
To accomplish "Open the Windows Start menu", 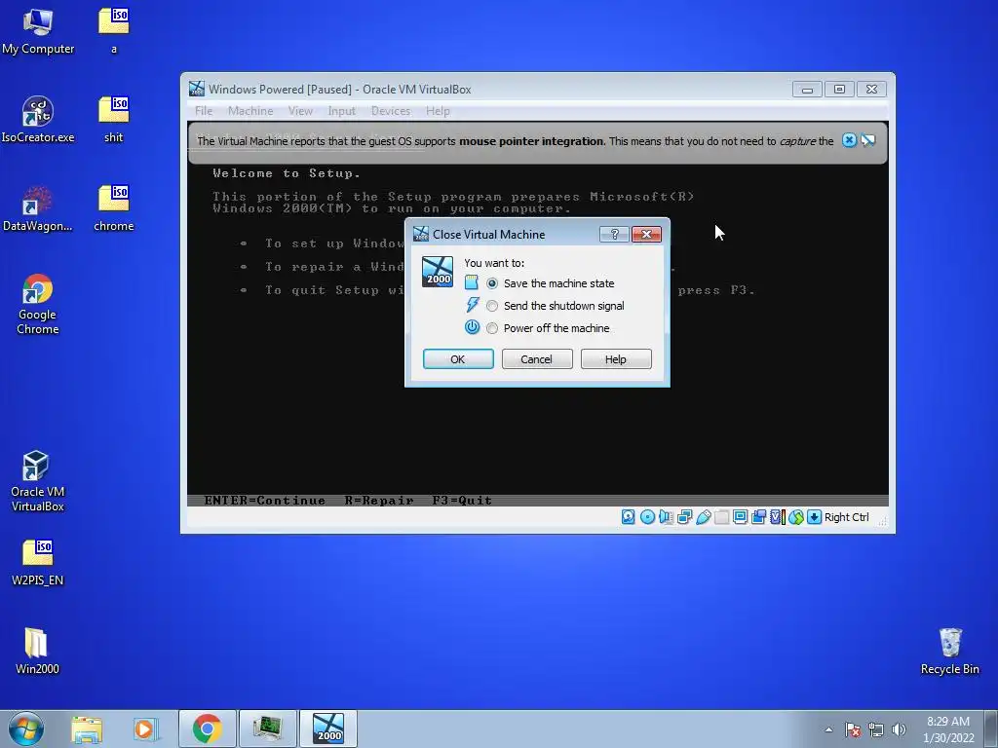I will [x=26, y=729].
